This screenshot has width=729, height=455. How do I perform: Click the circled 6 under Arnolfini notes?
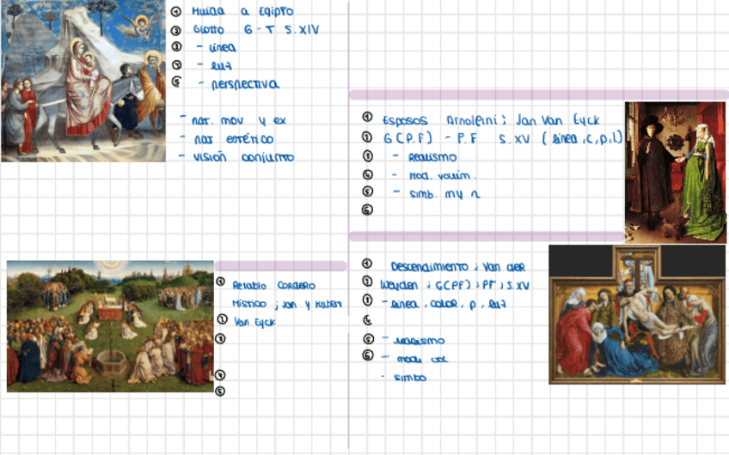367,209
